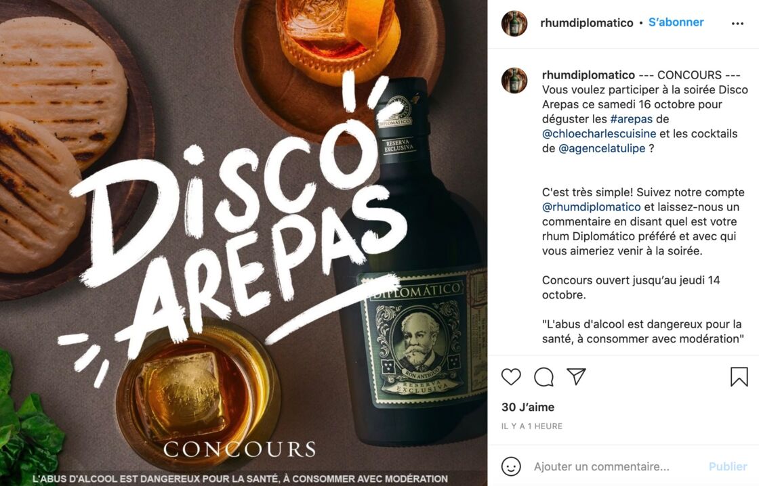Click the Disco Arepas post image
The height and width of the screenshot is (486, 759).
(x=243, y=243)
